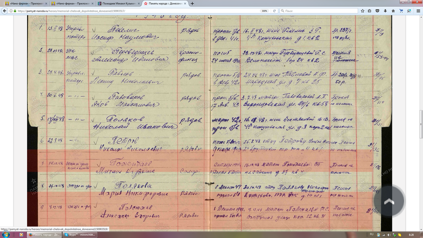Click the 300% zoom level indicator
The width and height of the screenshot is (423, 238).
264,11
